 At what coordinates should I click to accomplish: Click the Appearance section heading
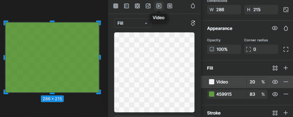tap(219, 28)
